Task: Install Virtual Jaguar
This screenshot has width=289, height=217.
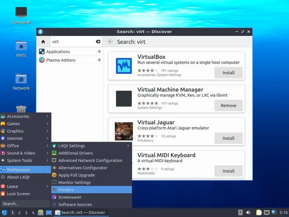Action: click(x=229, y=138)
